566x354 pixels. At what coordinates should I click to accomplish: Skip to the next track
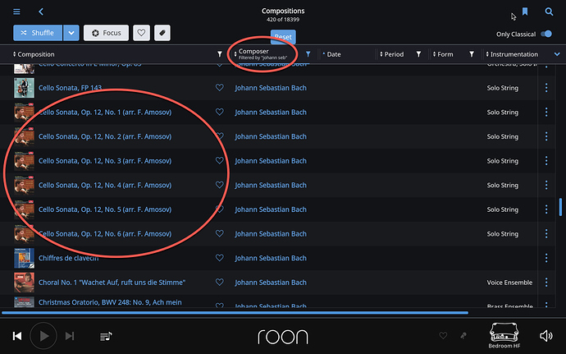[70, 336]
